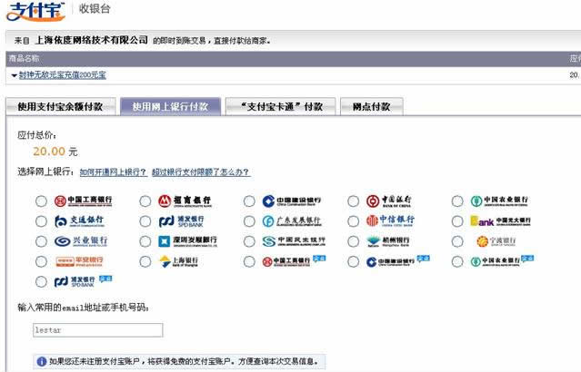Pick the radio button for 杭州银行
Screen dimensions: 581x372
(354, 241)
